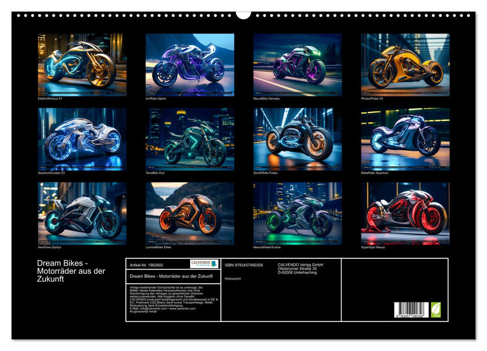This screenshot has width=487, height=351.
Task: Select the orange LuminaRider Ether picture
Action: (190, 213)
